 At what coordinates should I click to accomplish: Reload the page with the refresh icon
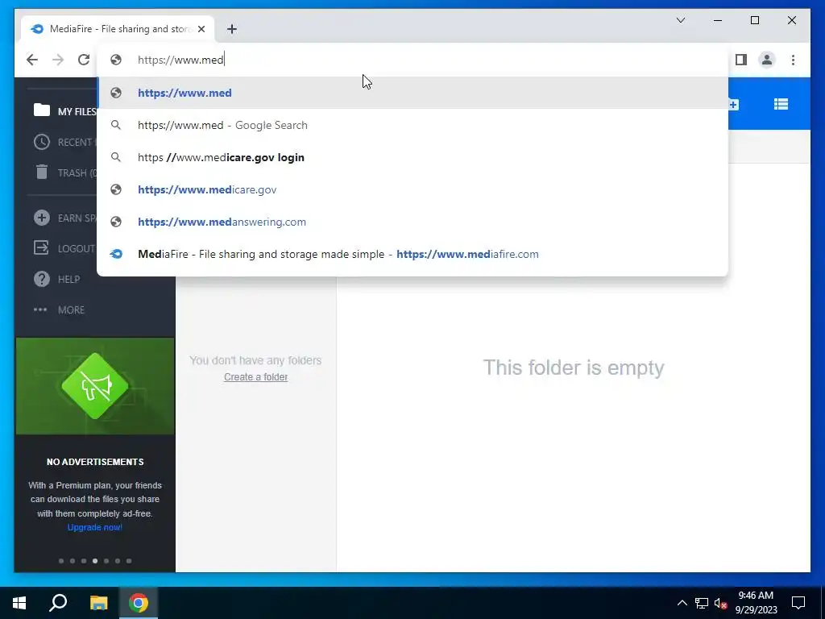84,60
